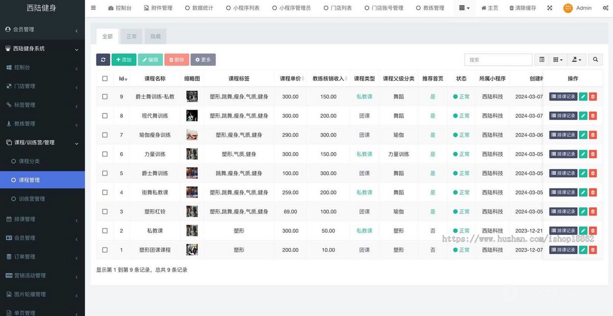
Task: Click the hamburger icon to collapse the sidebar
Action: click(93, 8)
